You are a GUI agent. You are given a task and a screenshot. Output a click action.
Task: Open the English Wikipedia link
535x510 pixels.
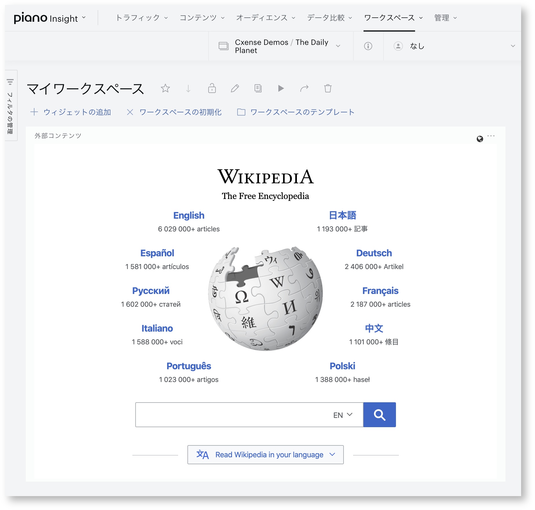[189, 215]
